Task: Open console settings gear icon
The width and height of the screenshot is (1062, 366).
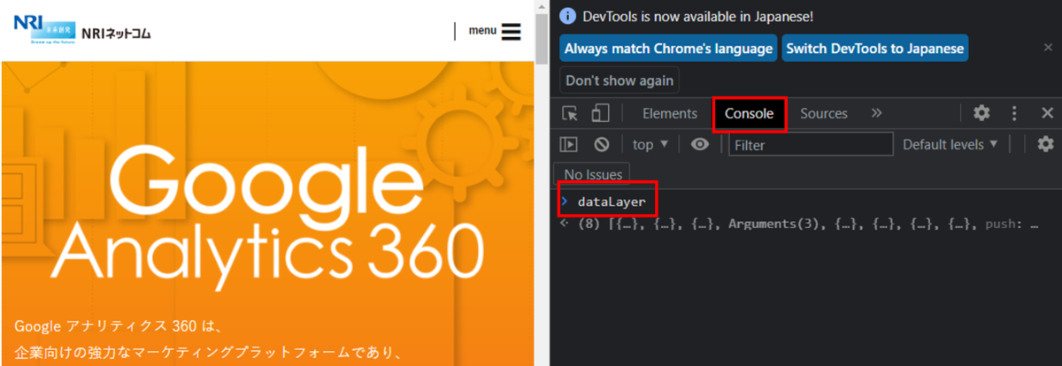Action: click(x=1045, y=144)
